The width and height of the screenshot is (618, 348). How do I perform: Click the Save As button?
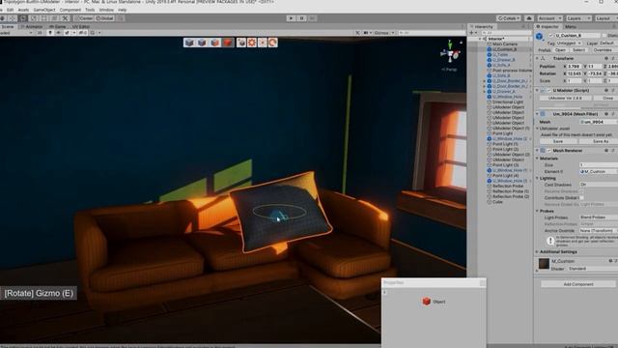[600, 141]
